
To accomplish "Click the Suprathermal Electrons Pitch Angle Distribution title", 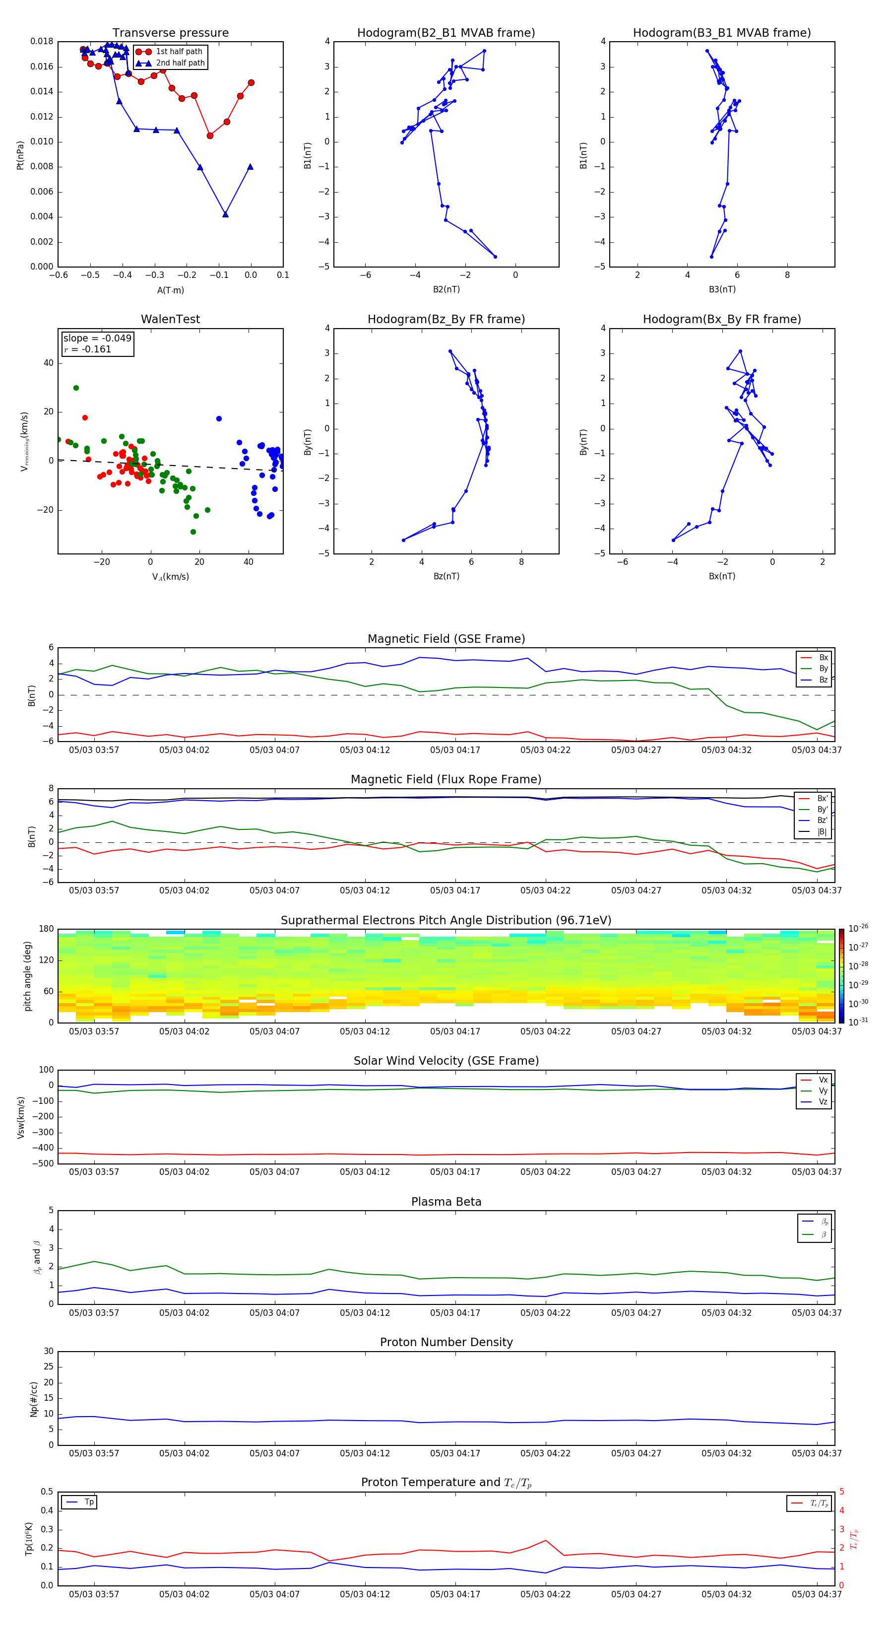I will tap(446, 921).
